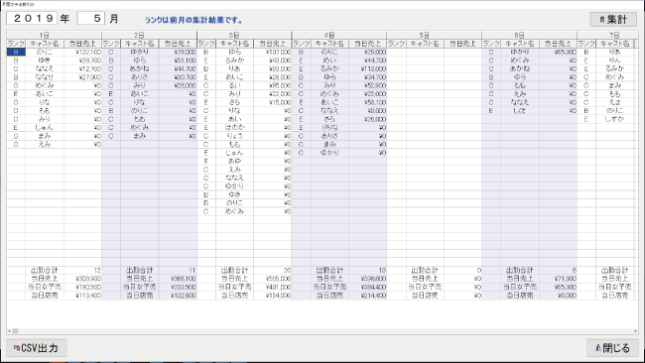
Task: Click the year input field showing 2019
Action: (32, 18)
